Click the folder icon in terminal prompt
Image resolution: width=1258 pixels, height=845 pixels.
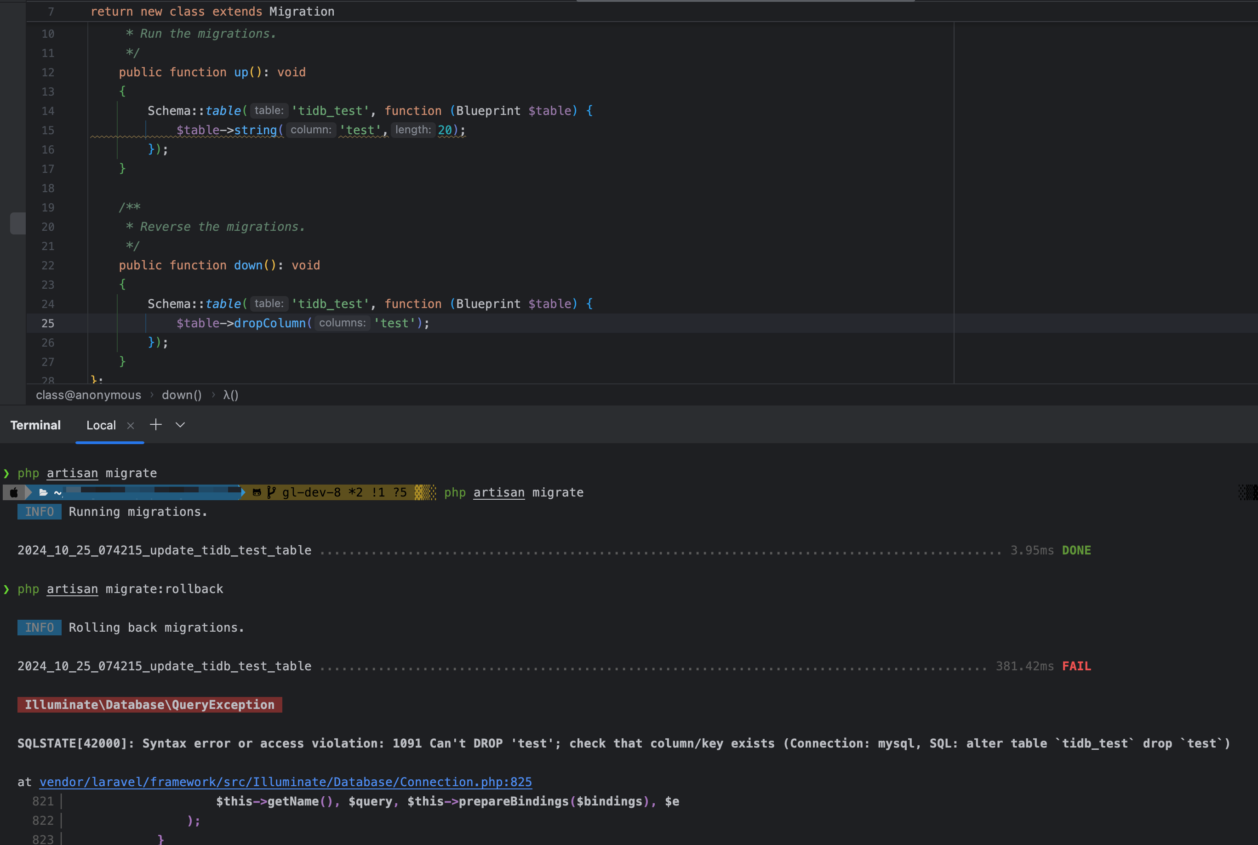click(44, 492)
